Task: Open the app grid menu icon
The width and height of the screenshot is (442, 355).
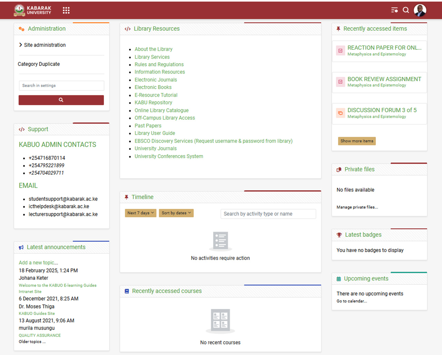Action: click(66, 10)
